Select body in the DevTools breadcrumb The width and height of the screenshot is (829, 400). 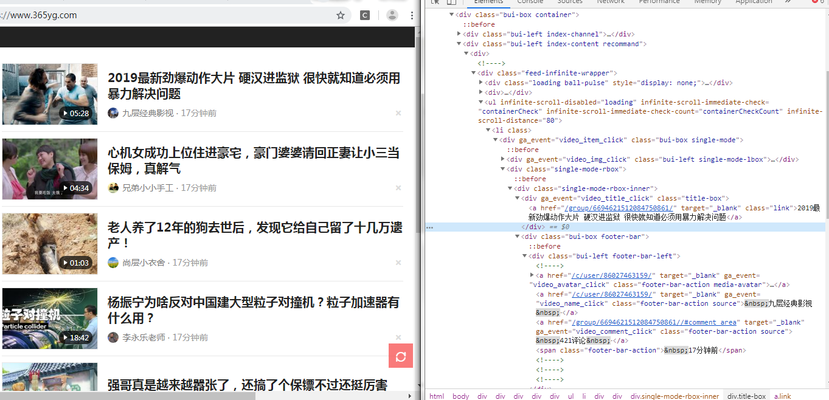coord(461,396)
